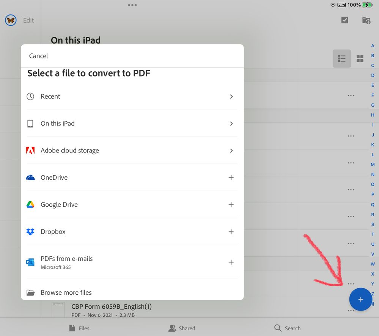The height and width of the screenshot is (336, 379).
Task: Click the Dropbox logo icon
Action: (x=30, y=232)
